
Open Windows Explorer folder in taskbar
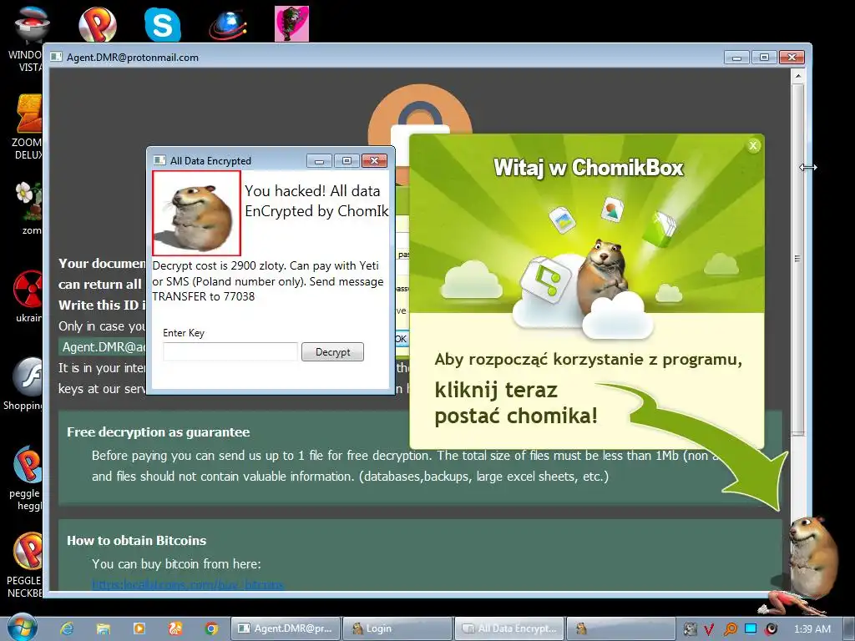click(x=103, y=628)
